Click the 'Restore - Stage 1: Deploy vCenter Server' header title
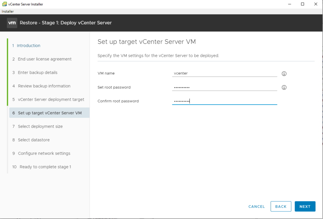Image resolution: width=323 pixels, height=219 pixels. (x=66, y=23)
